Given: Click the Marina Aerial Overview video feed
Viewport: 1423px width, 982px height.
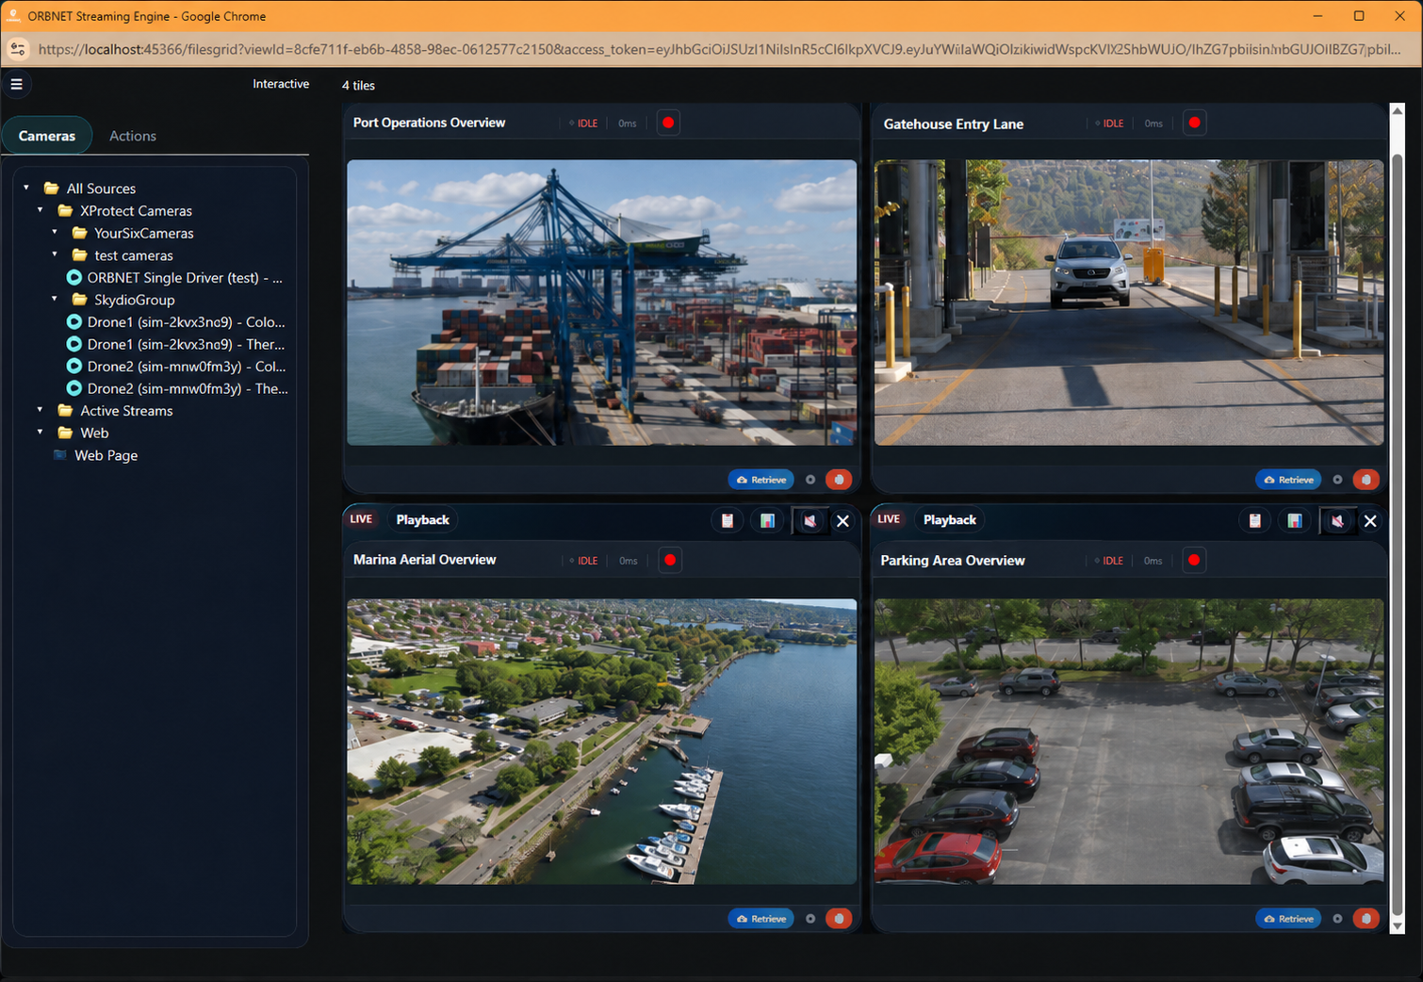Looking at the screenshot, I should (602, 742).
